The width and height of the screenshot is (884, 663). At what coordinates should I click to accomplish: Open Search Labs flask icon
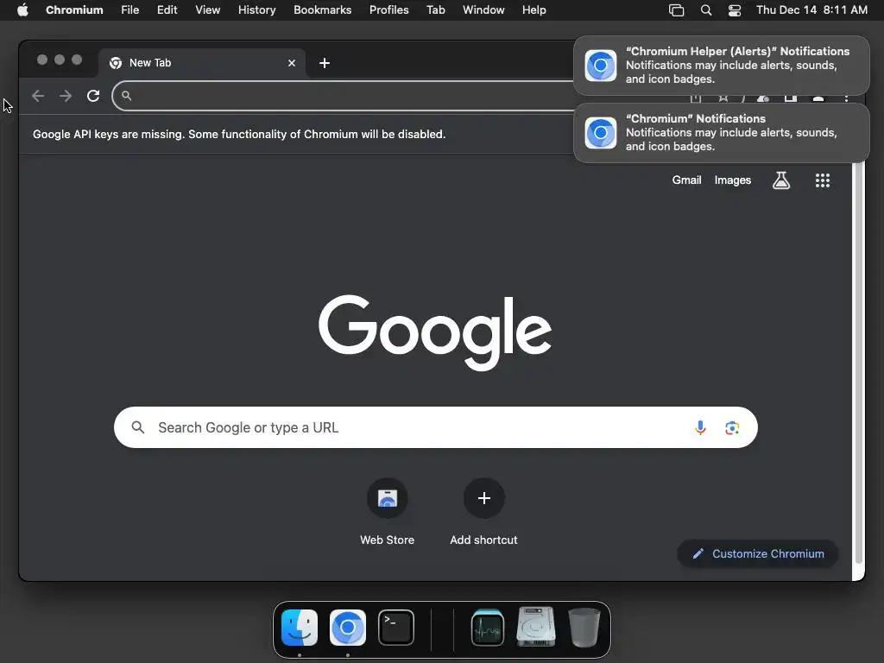coord(780,180)
